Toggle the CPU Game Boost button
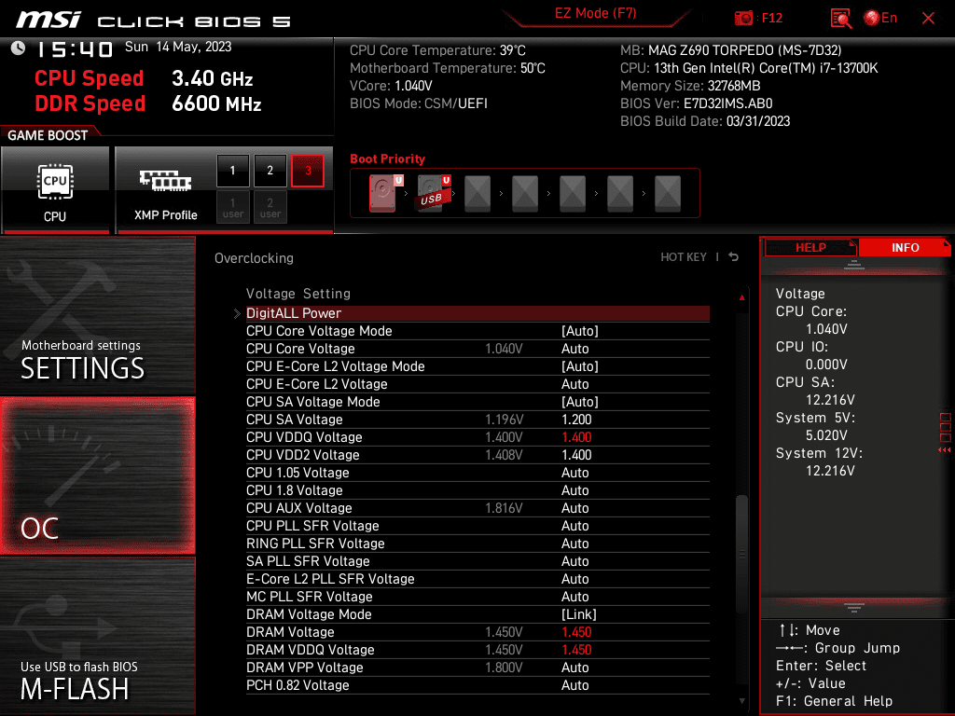This screenshot has height=716, width=955. tap(55, 189)
